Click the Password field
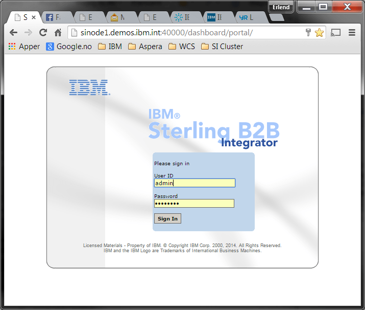 [x=194, y=203]
